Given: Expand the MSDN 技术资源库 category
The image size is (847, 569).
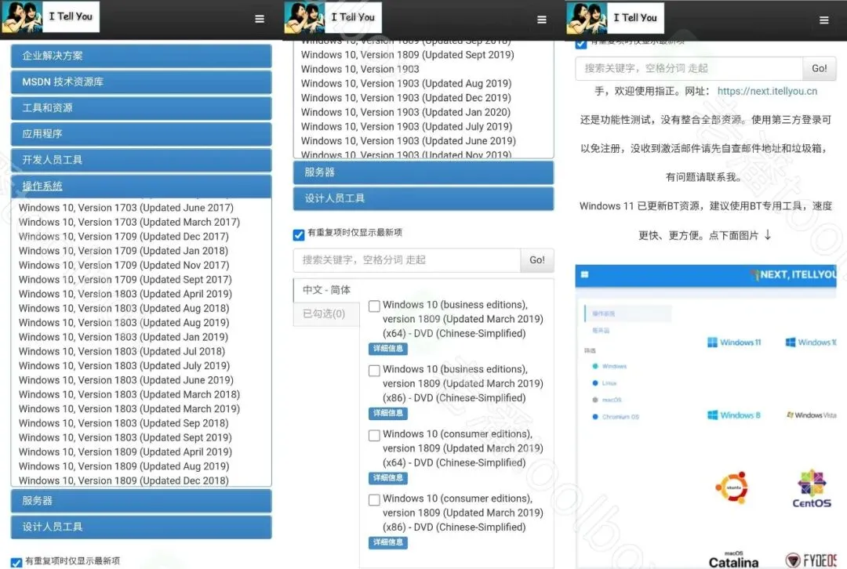Looking at the screenshot, I should 141,82.
